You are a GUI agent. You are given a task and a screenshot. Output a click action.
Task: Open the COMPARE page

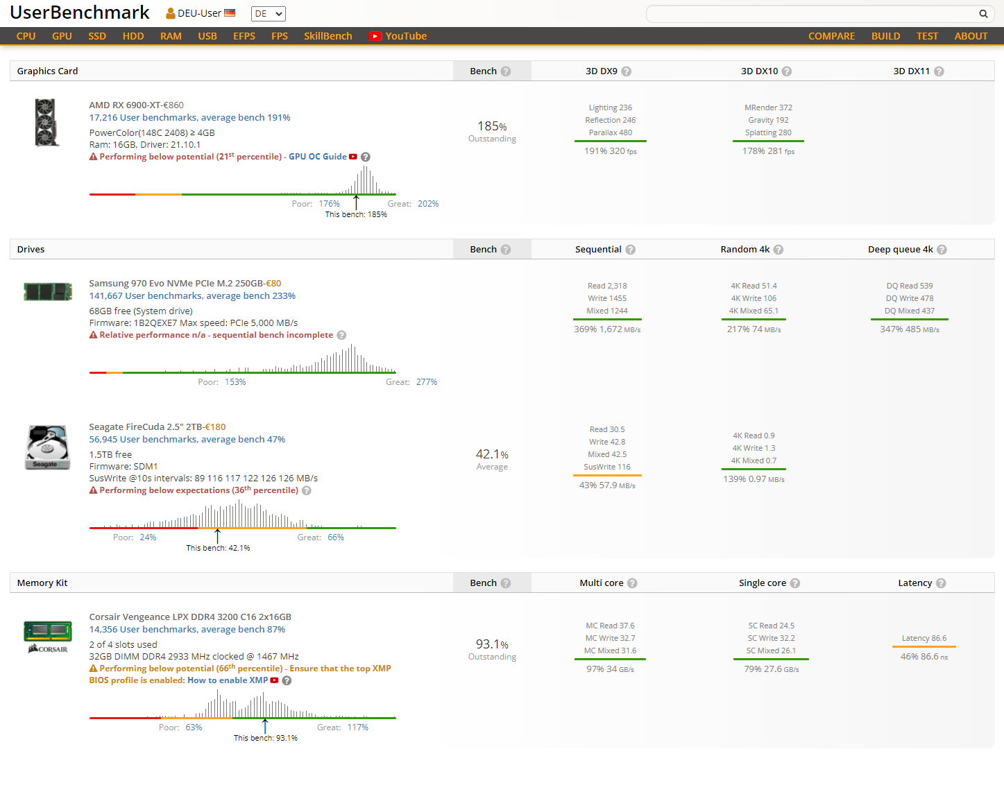point(831,36)
